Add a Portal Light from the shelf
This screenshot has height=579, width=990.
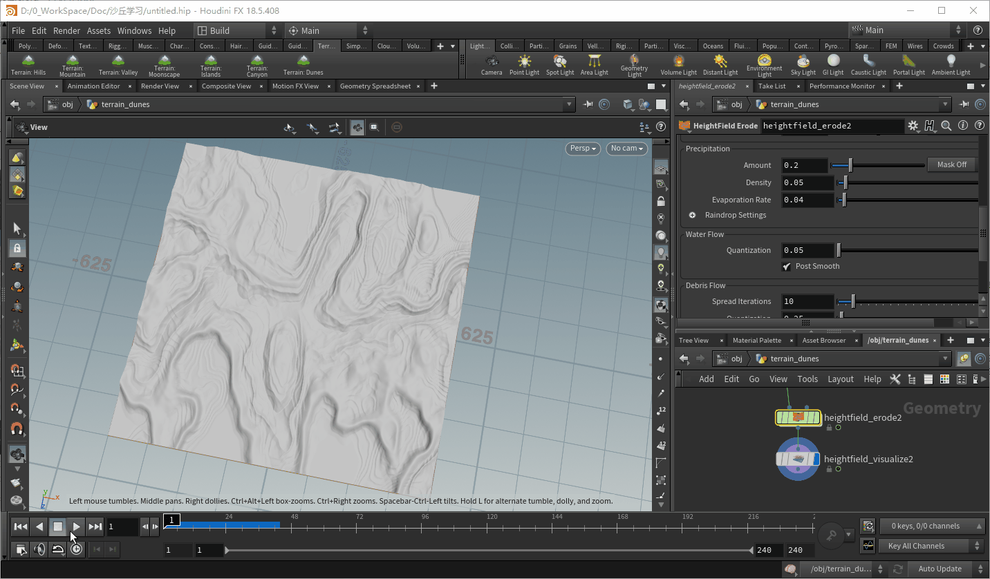point(909,65)
